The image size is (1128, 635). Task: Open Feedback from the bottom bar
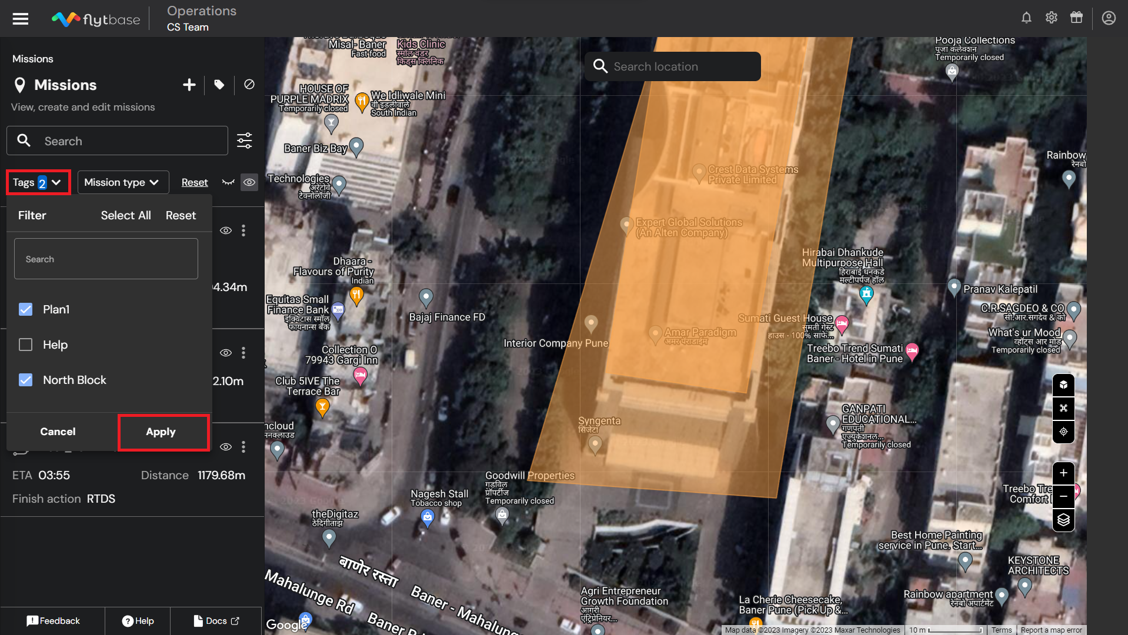[53, 621]
